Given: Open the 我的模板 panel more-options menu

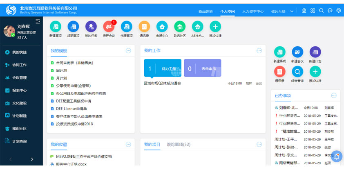Looking at the screenshot, I should [128, 51].
